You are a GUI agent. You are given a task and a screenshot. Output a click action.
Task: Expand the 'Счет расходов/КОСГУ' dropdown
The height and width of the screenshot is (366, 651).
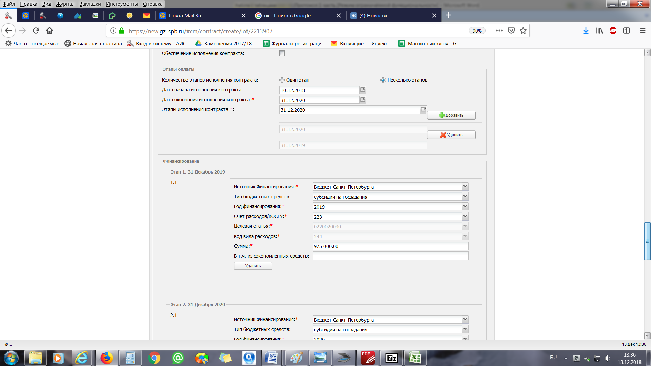465,216
